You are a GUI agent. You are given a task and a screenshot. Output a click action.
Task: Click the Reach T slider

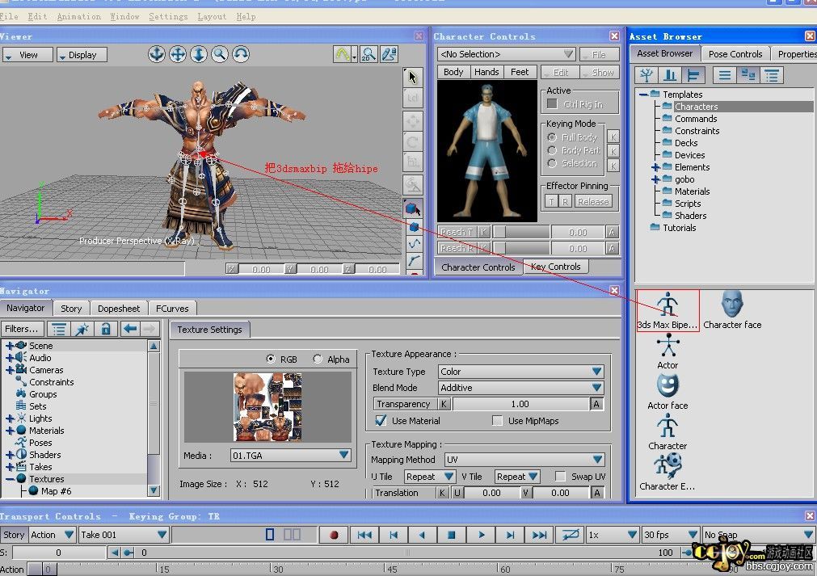tap(521, 232)
